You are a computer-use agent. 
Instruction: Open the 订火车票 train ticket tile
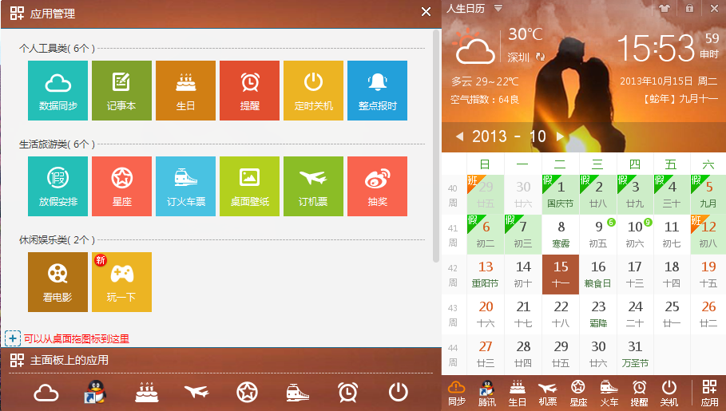185,186
